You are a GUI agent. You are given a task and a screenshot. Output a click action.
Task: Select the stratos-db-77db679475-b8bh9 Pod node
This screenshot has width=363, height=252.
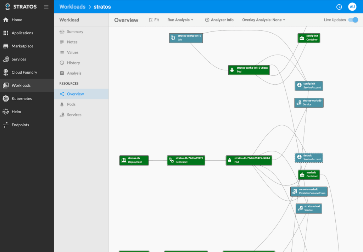[249, 160]
